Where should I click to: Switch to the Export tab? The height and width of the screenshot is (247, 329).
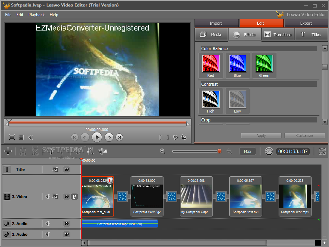tap(306, 23)
